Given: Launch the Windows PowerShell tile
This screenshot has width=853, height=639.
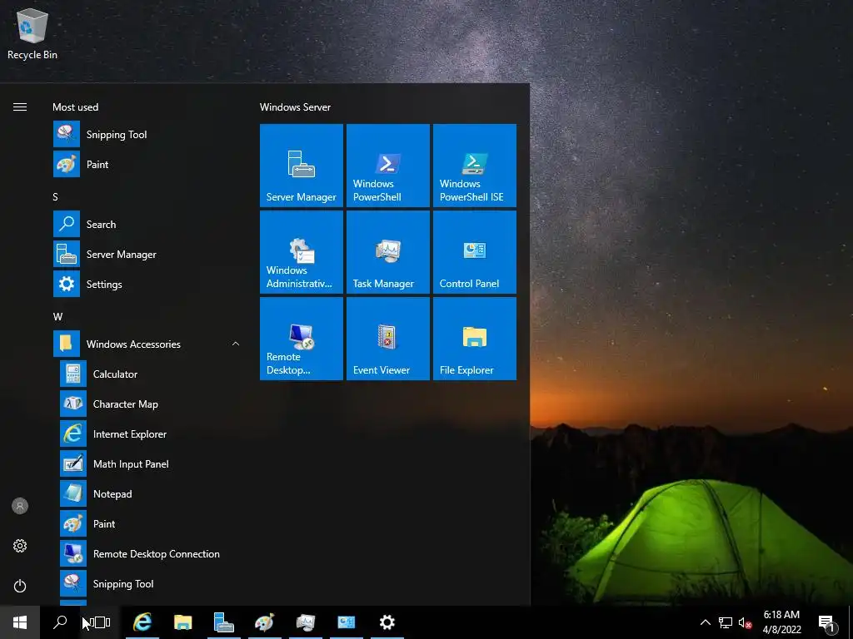Looking at the screenshot, I should [x=388, y=166].
